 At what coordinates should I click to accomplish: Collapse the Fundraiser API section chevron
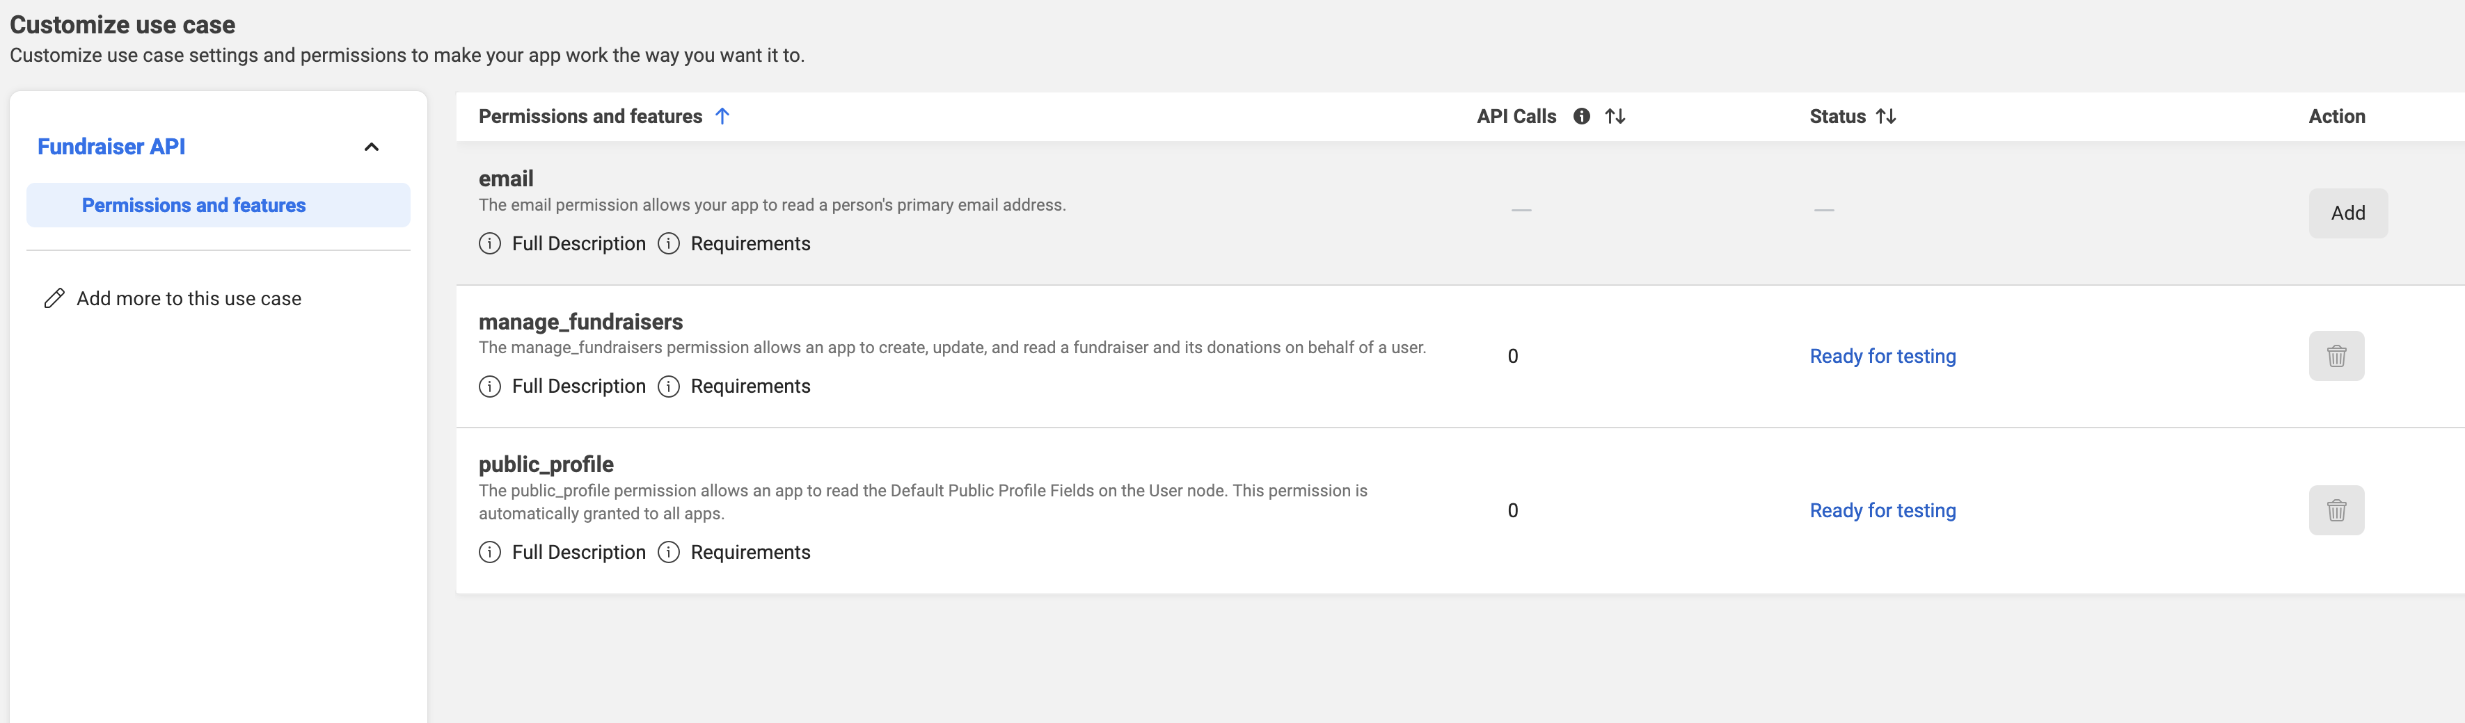pyautogui.click(x=372, y=147)
